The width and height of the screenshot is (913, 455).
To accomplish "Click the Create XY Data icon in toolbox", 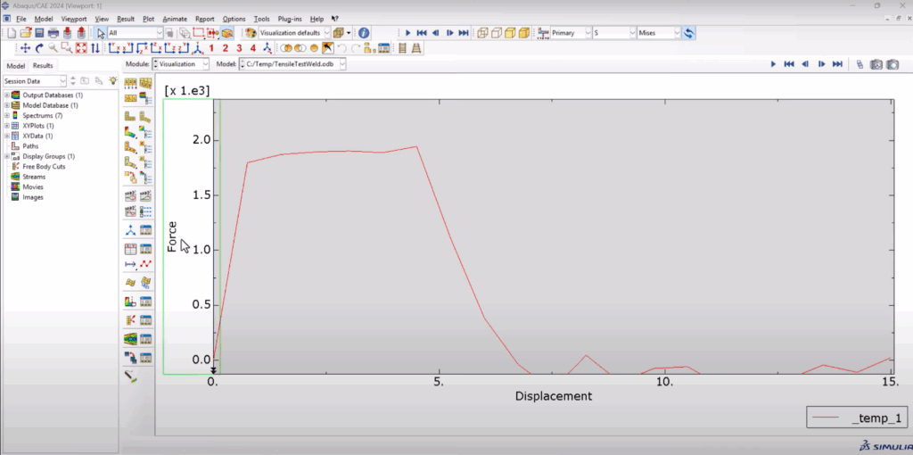I will [130, 249].
